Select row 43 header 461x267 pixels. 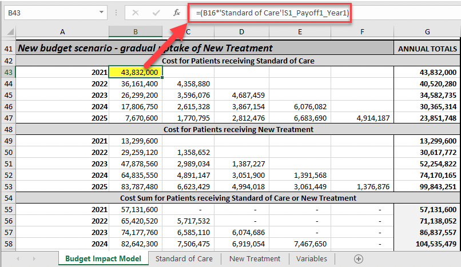[8, 72]
